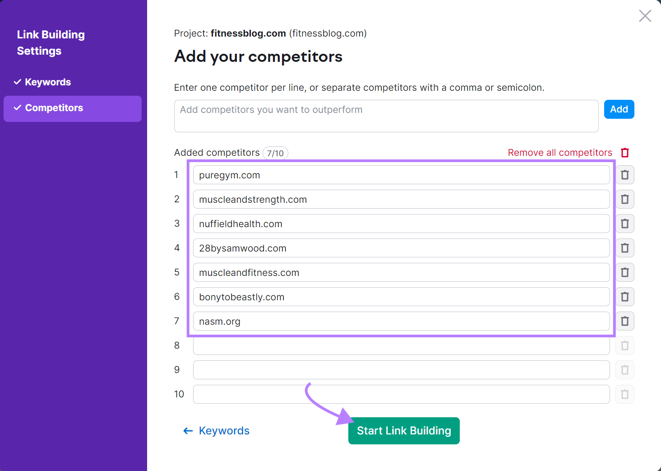Close the Link Building settings dialog

click(x=645, y=16)
